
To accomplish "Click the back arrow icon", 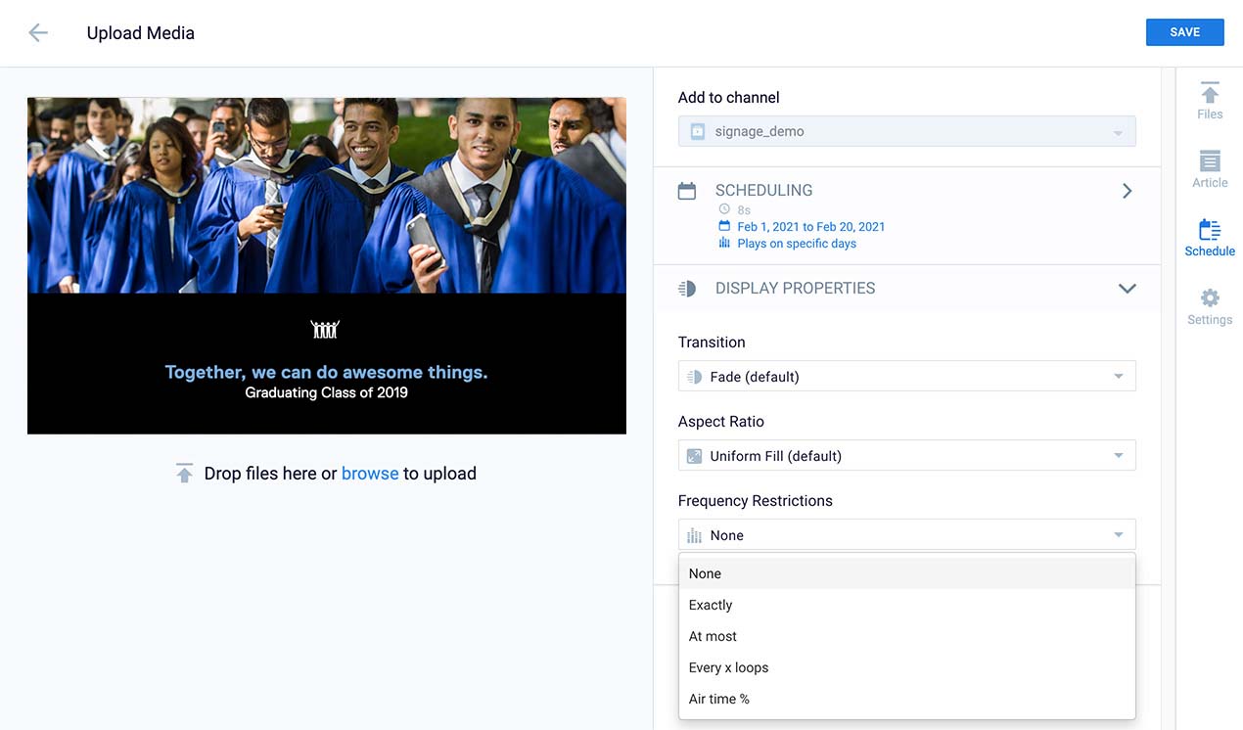I will coord(38,32).
